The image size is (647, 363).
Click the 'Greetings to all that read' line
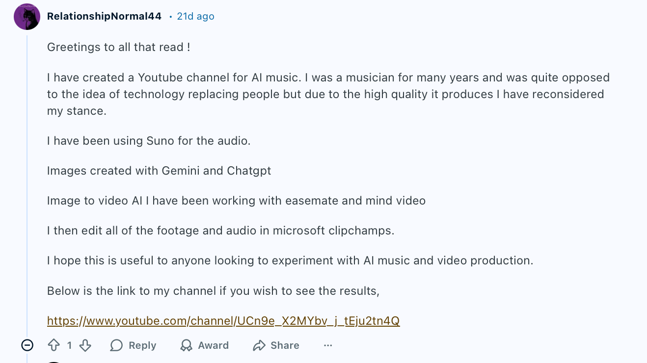tap(118, 47)
